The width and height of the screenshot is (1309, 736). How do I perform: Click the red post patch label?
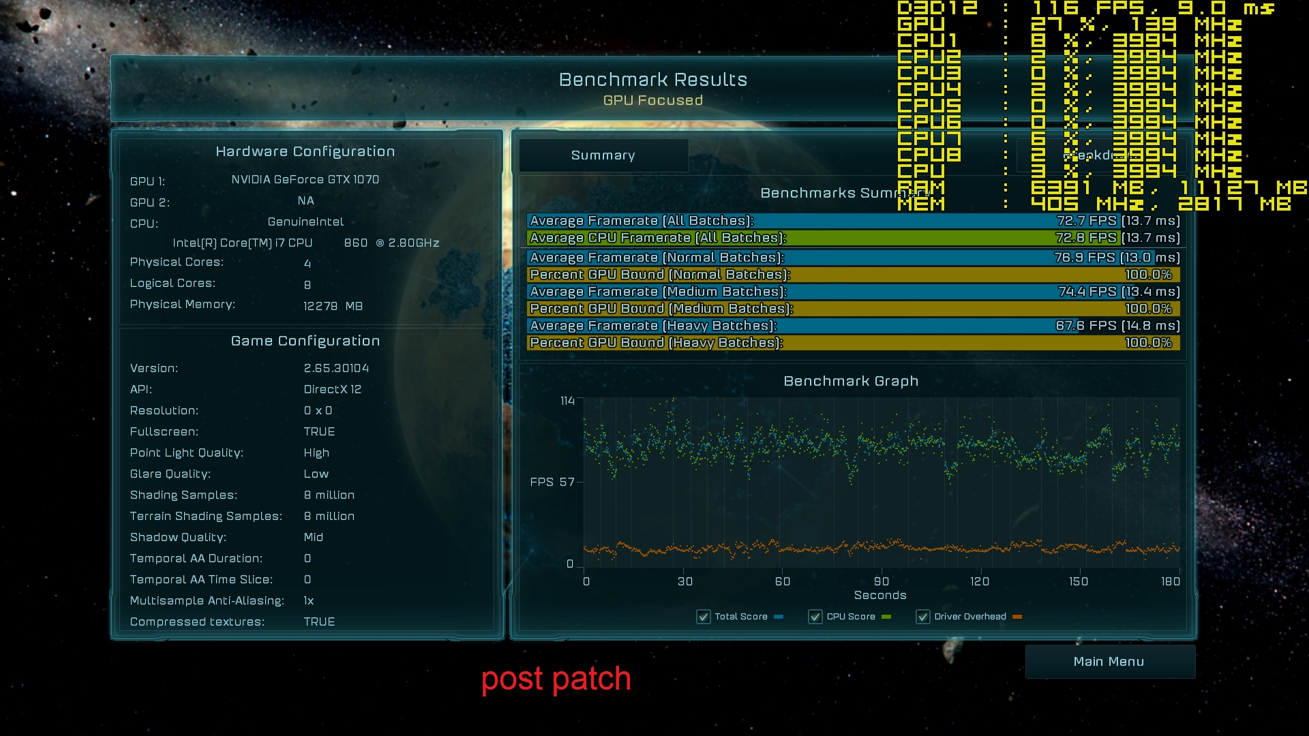(x=556, y=679)
